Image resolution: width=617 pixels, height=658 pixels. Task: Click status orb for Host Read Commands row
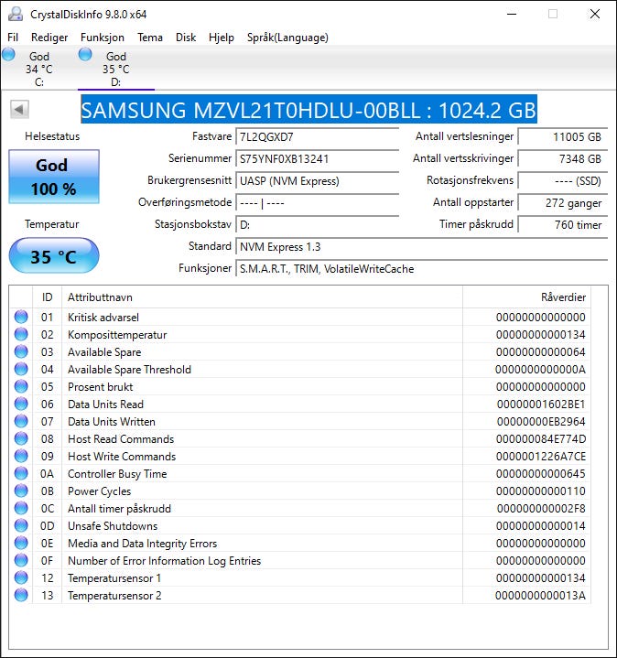[x=21, y=438]
